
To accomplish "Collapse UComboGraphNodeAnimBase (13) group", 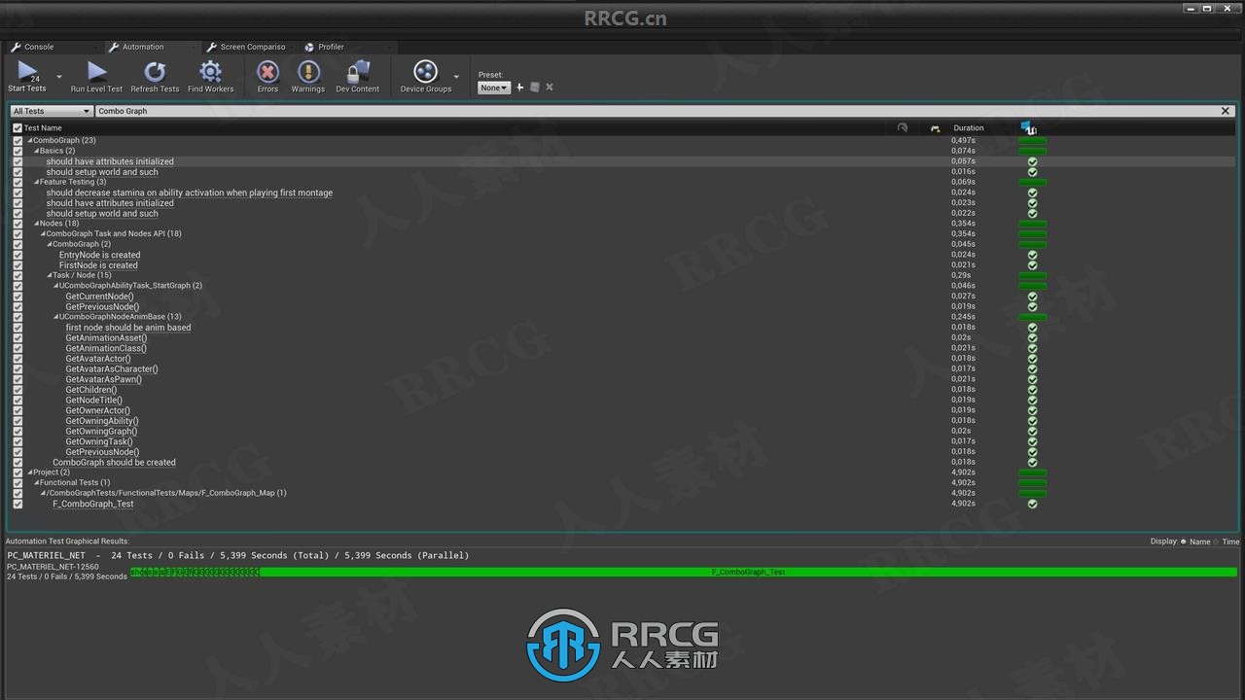I will click(56, 317).
